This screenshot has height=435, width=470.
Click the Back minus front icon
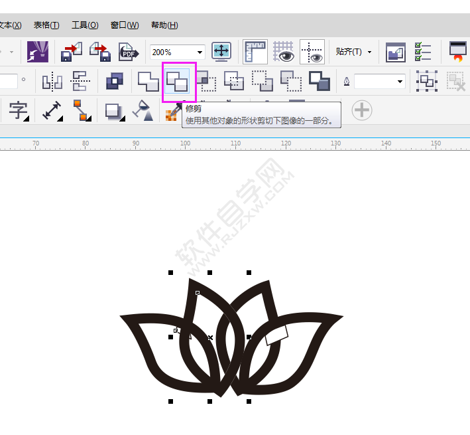point(291,81)
